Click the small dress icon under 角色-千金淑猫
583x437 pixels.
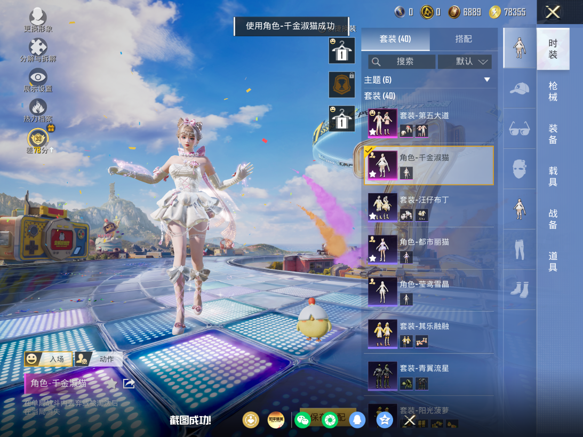pos(406,173)
